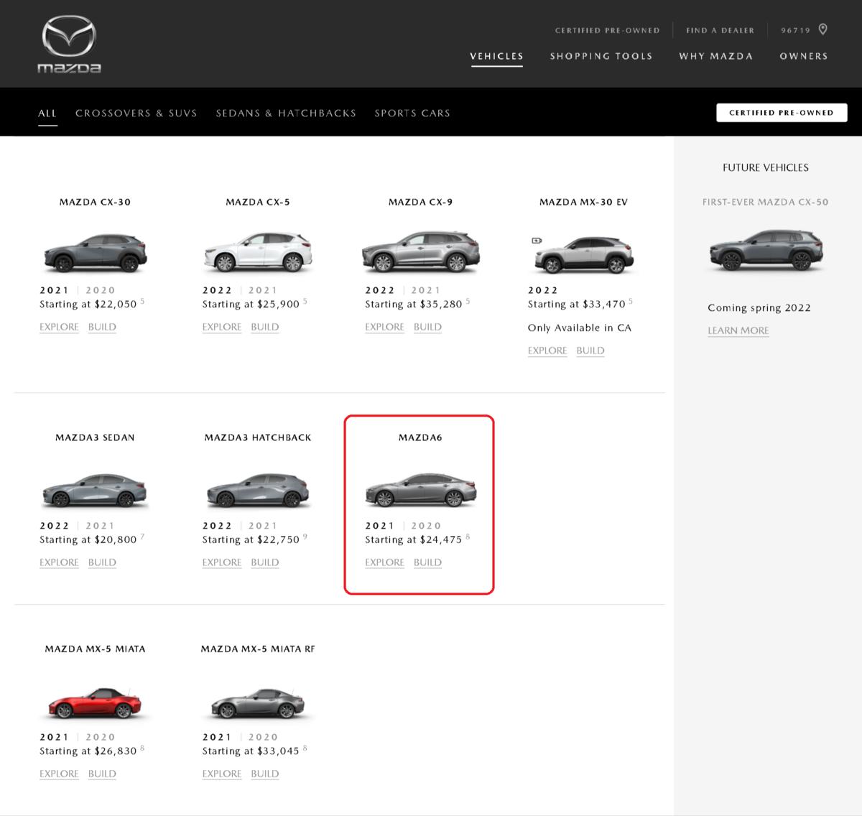Click the white CX-5 car image
The image size is (862, 816).
(258, 252)
